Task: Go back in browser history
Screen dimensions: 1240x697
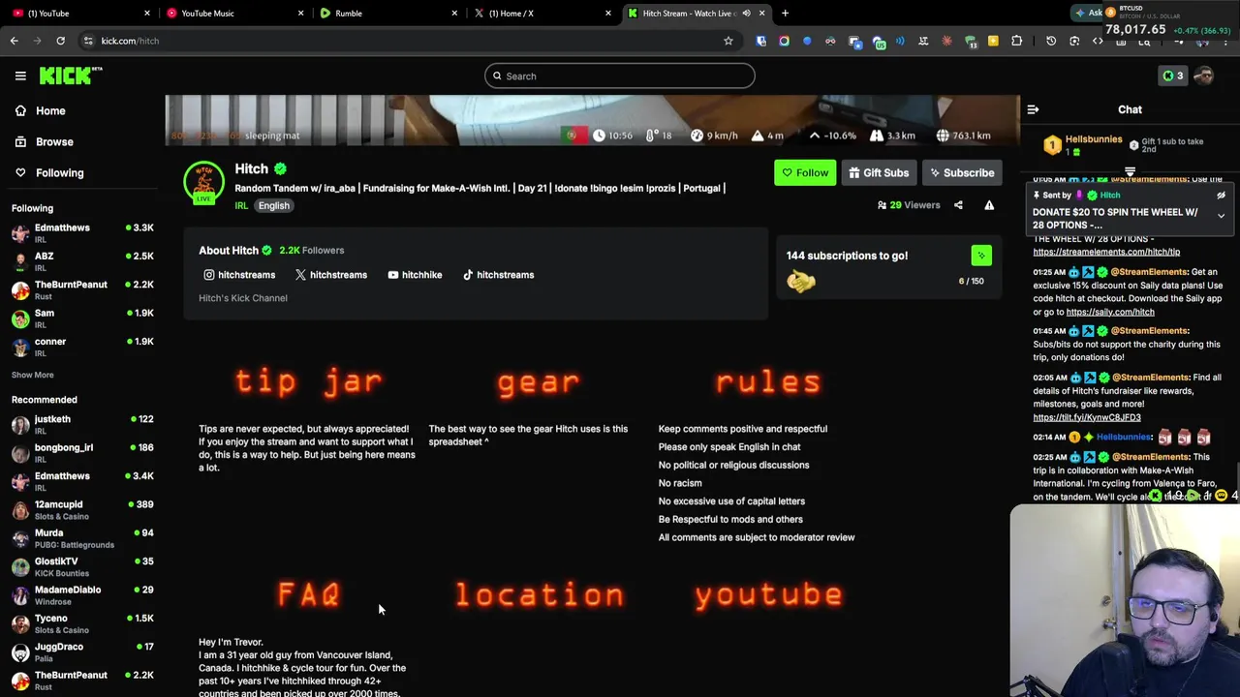Action: [x=15, y=41]
